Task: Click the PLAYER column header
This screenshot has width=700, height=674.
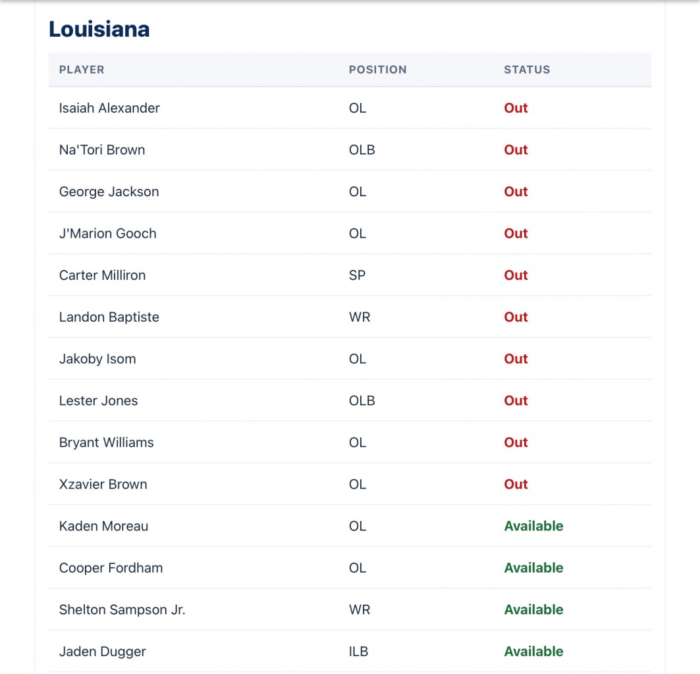Action: point(82,70)
